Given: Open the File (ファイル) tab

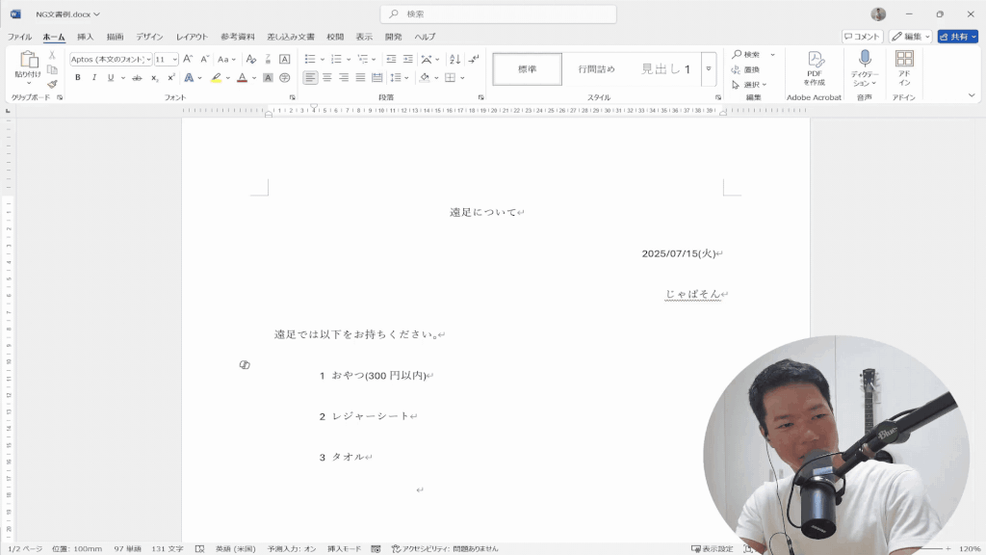Looking at the screenshot, I should click(19, 37).
